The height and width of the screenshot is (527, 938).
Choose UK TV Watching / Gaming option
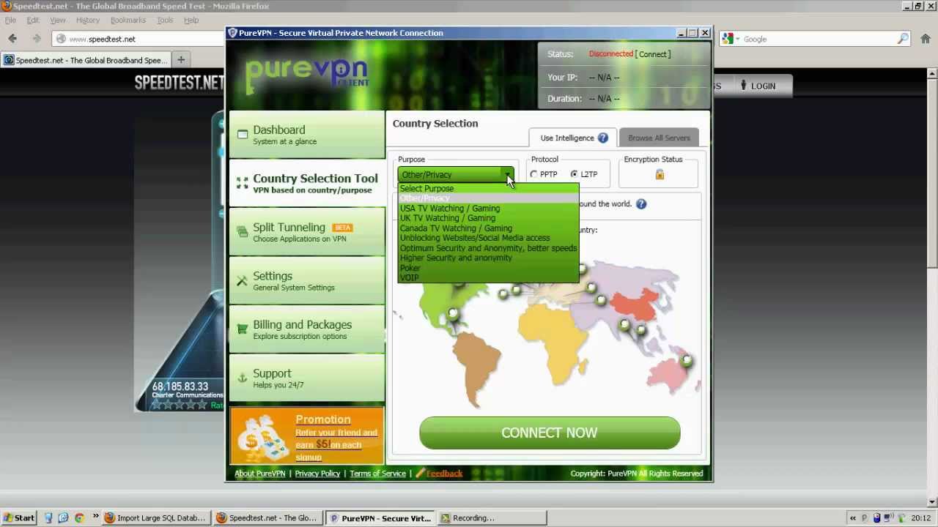(x=448, y=218)
